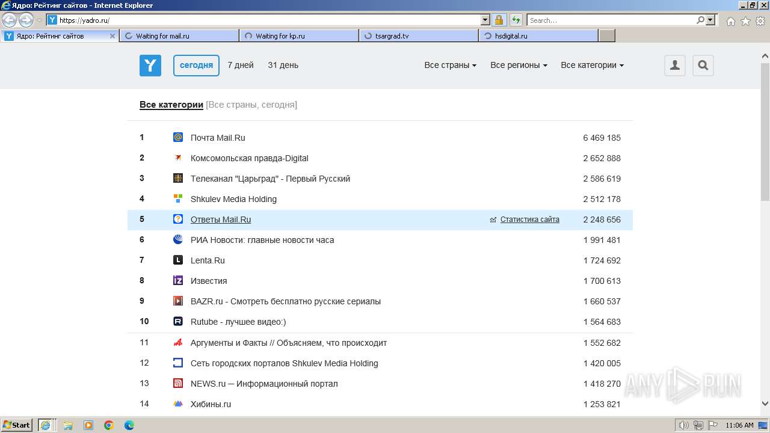The width and height of the screenshot is (770, 433).
Task: Close the Ядро: Рейтинг сайтов tab
Action: pyautogui.click(x=112, y=36)
